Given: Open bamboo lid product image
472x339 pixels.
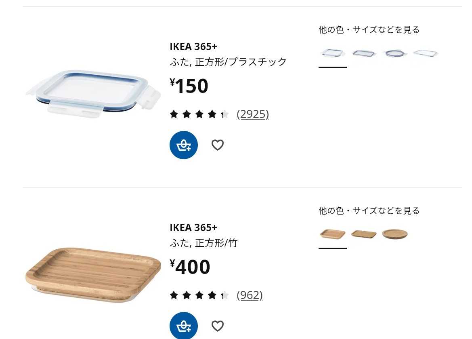Looking at the screenshot, I should 93,275.
